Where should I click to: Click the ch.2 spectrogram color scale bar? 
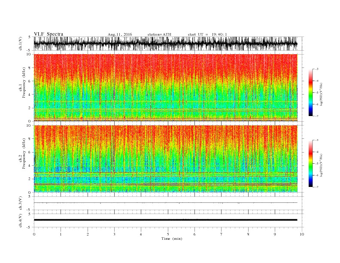[x=310, y=164]
